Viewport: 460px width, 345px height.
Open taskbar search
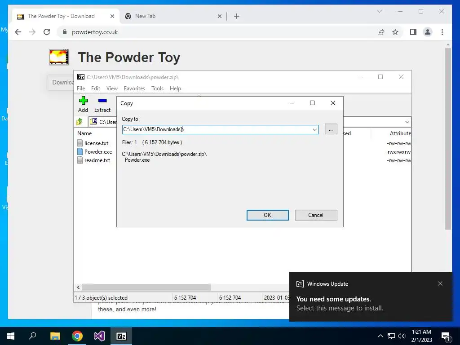(32, 336)
